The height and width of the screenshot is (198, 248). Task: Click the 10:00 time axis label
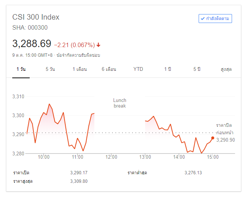click(44, 157)
